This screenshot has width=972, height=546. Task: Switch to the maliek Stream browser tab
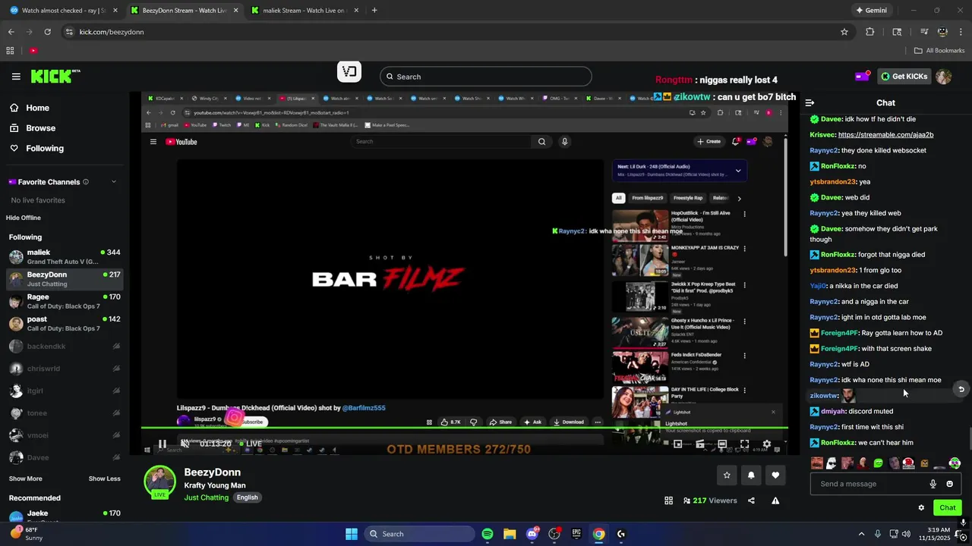tap(306, 11)
